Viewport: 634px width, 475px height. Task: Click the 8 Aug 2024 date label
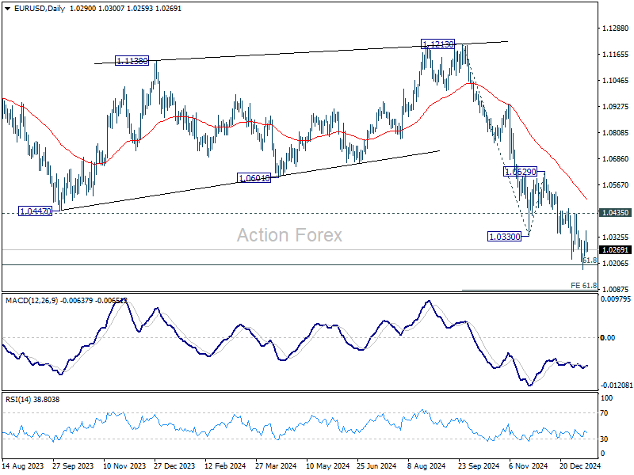(426, 465)
